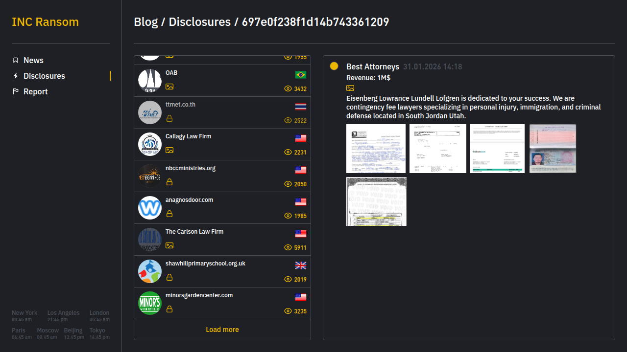627x352 pixels.
Task: Click the Brazil flag on the OAB row
Action: pyautogui.click(x=301, y=75)
